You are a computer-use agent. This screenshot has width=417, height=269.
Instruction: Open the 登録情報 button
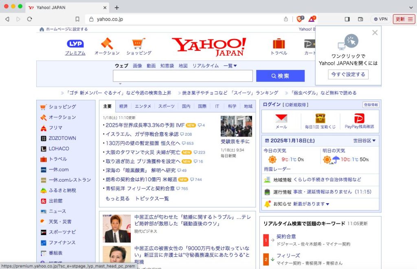click(371, 105)
